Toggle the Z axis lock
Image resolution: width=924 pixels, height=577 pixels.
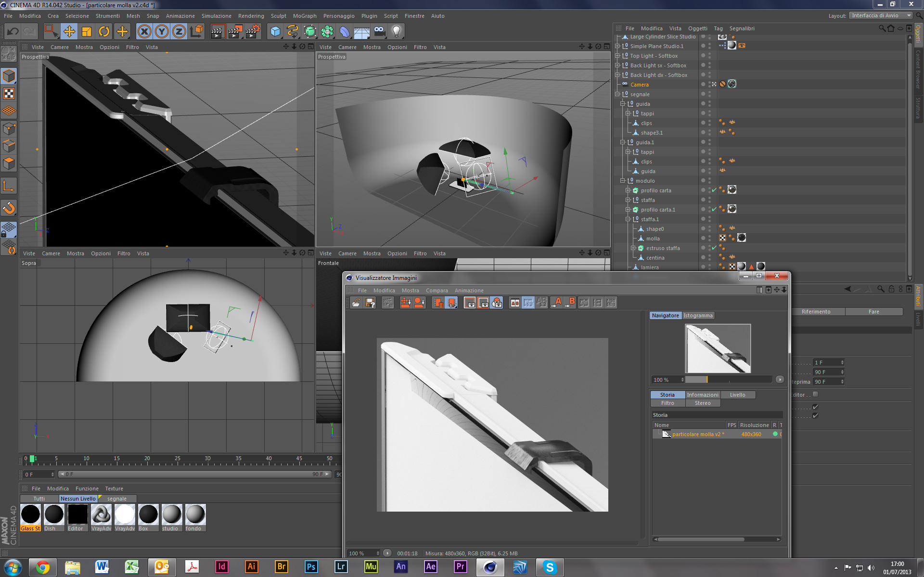(x=179, y=32)
